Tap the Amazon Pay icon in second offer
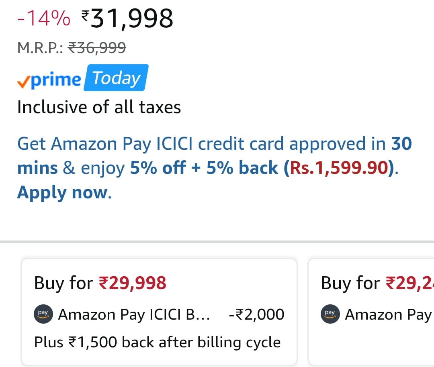The width and height of the screenshot is (434, 367). click(330, 314)
